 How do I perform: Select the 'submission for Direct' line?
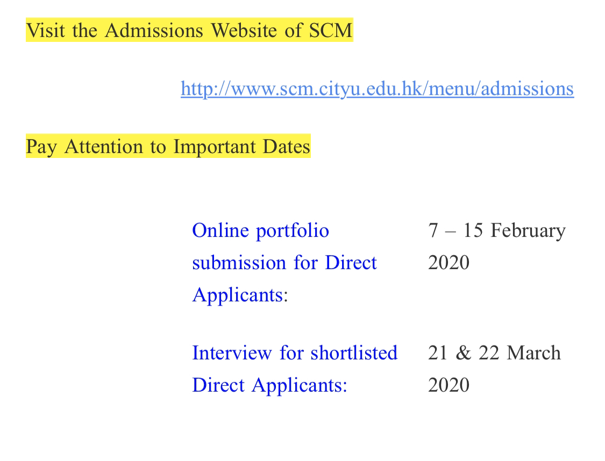(x=284, y=263)
